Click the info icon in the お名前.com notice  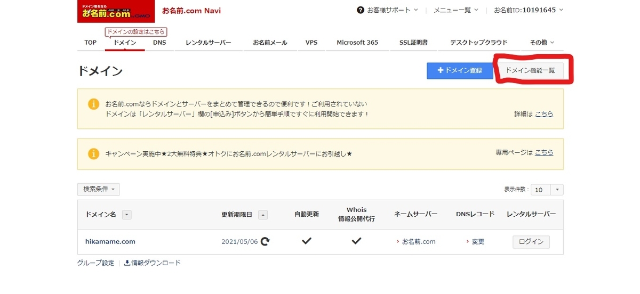coord(93,104)
